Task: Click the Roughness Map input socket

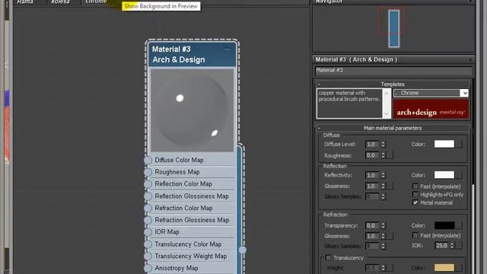Action: click(148, 172)
